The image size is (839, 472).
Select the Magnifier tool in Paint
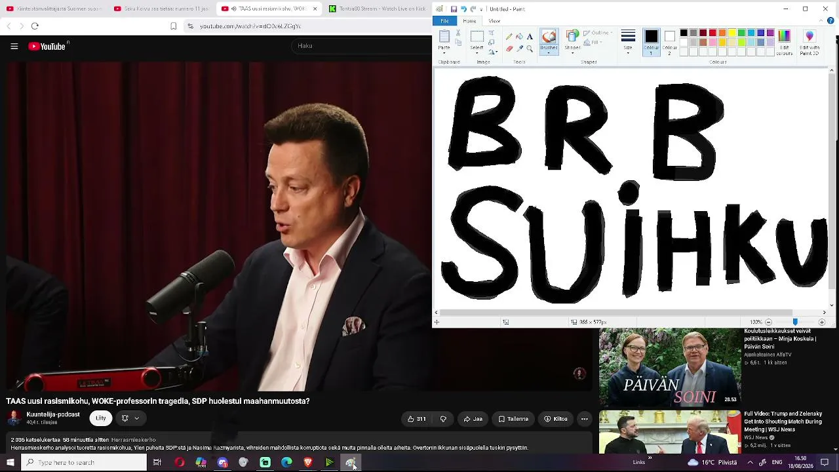(530, 49)
